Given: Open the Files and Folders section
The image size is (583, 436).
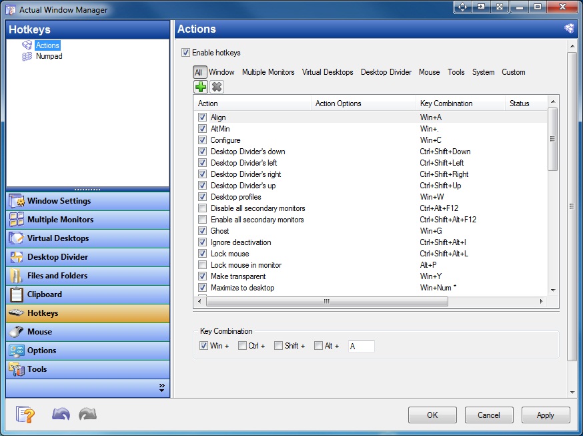Looking at the screenshot, I should [88, 276].
